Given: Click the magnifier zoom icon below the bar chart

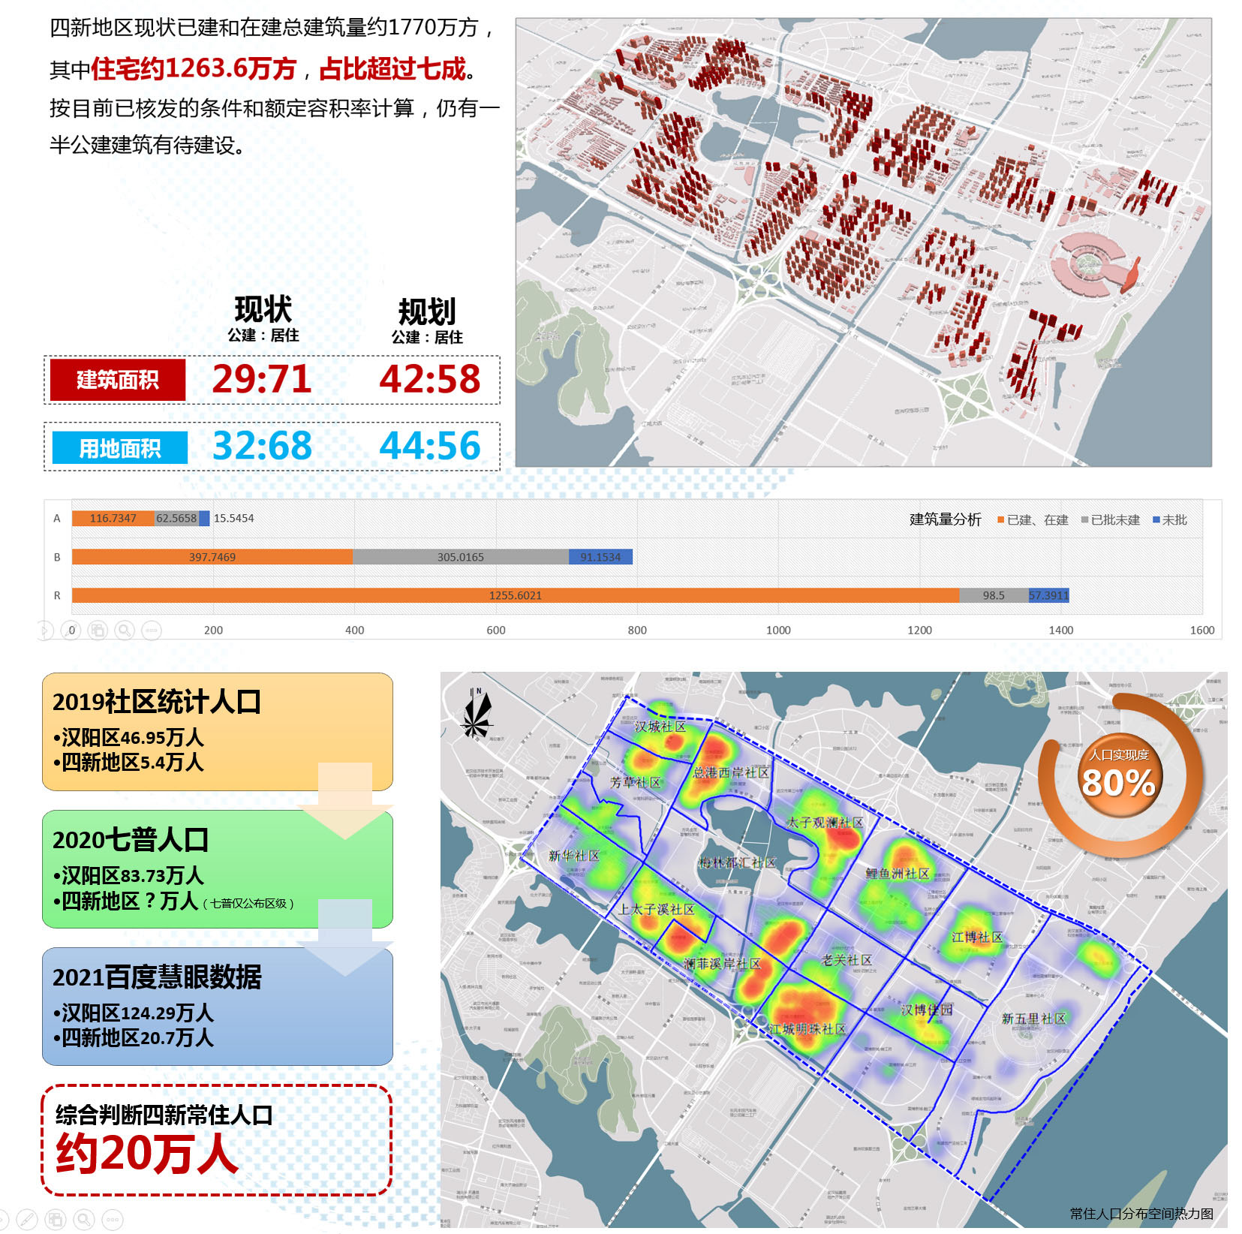Looking at the screenshot, I should click(x=125, y=631).
